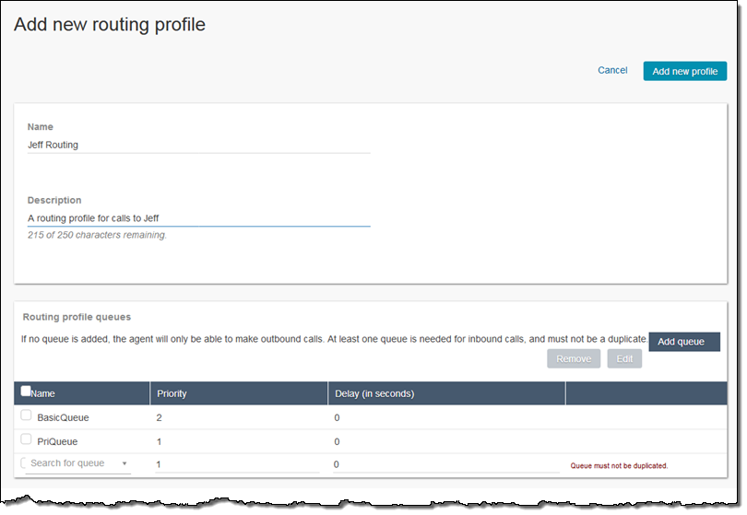Click the PriQueue delay value
The height and width of the screenshot is (515, 747).
[x=337, y=442]
